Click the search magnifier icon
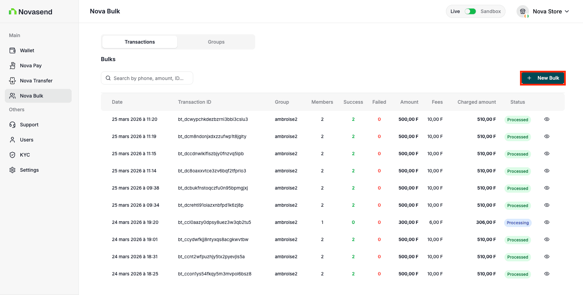Viewport: 583px width, 295px height. (x=108, y=78)
